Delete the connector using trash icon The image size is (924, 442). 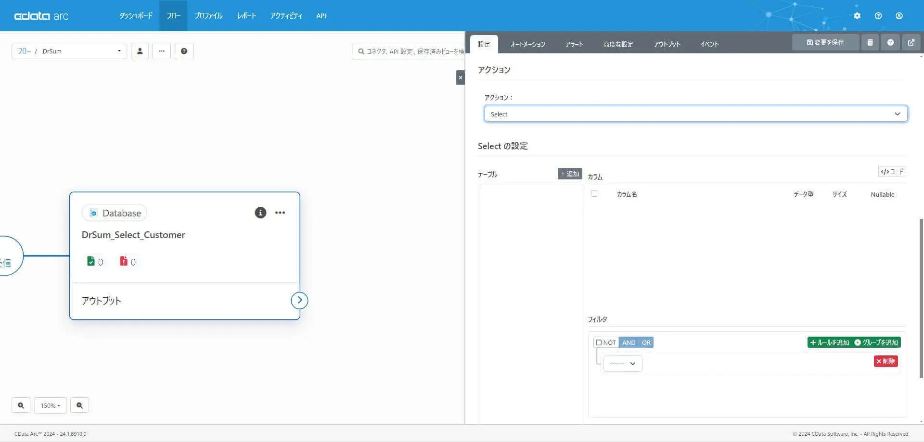(870, 42)
